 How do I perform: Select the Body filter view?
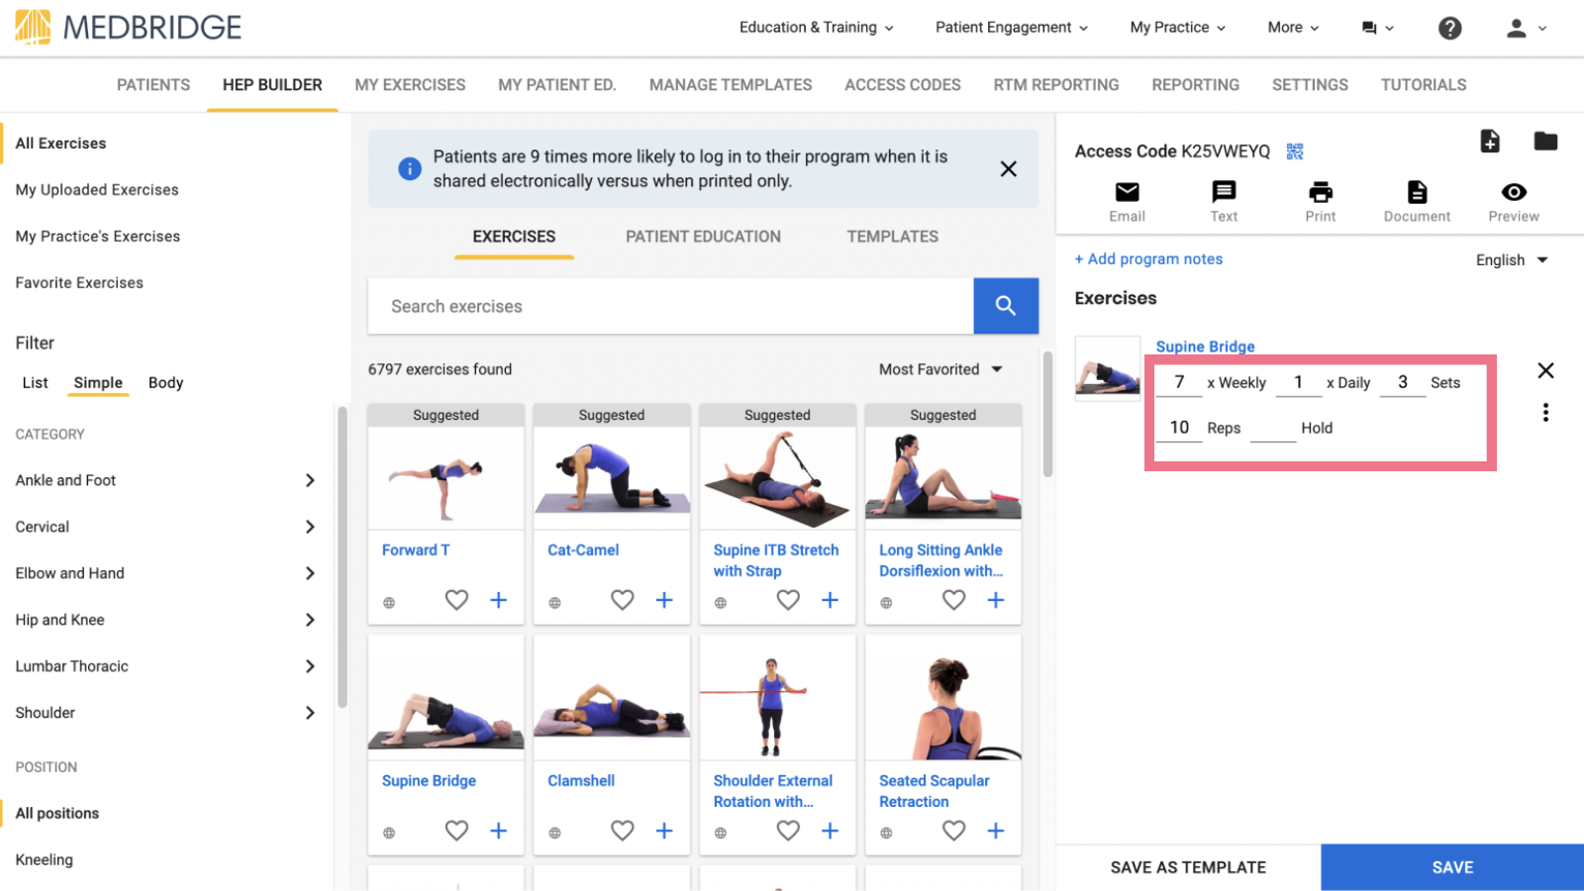pos(165,383)
